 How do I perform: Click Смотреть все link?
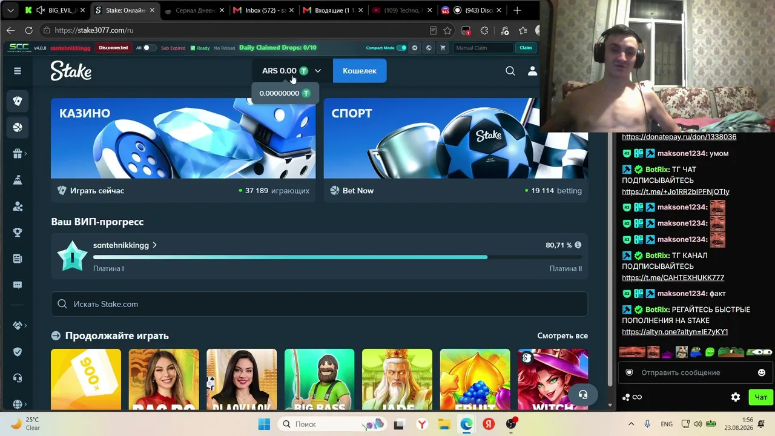562,335
